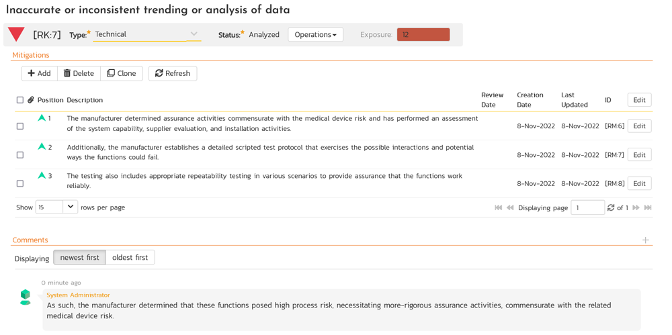The height and width of the screenshot is (335, 672).
Task: Add a new comment with plus icon
Action: click(x=645, y=240)
